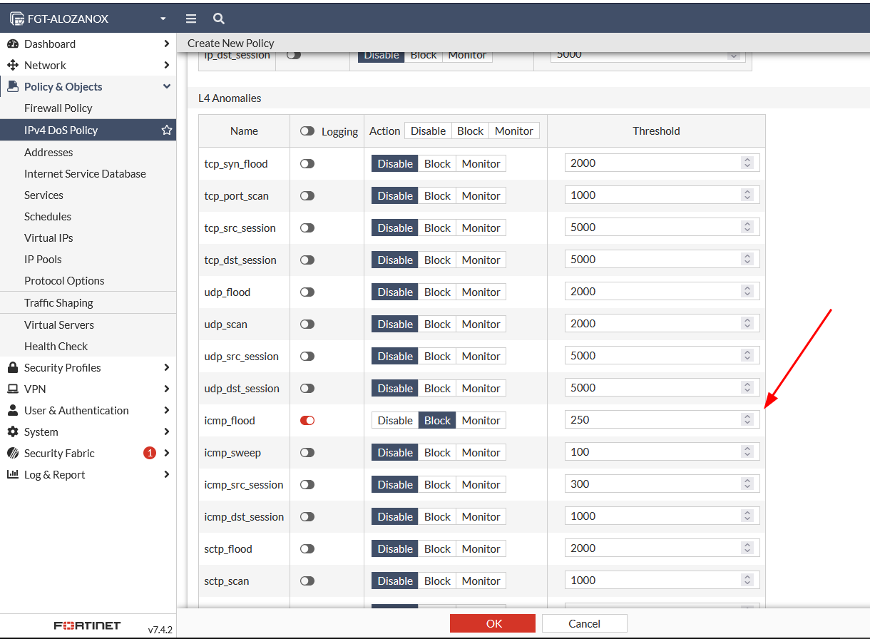Click the hamburger menu icon in header
The height and width of the screenshot is (639, 870).
coord(191,19)
